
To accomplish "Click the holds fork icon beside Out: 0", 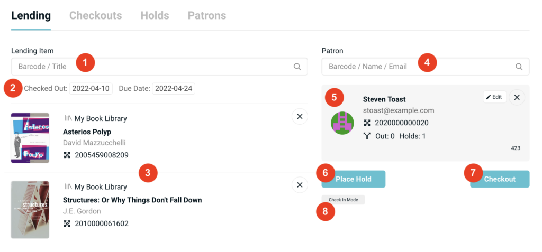I will click(x=367, y=136).
